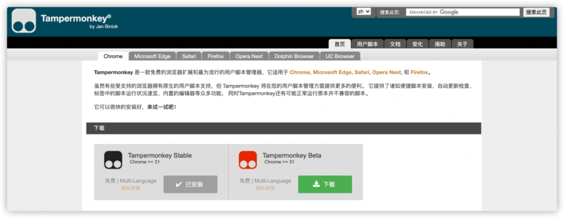Select the Safari browser tab
Image resolution: width=564 pixels, height=218 pixels.
(x=189, y=56)
